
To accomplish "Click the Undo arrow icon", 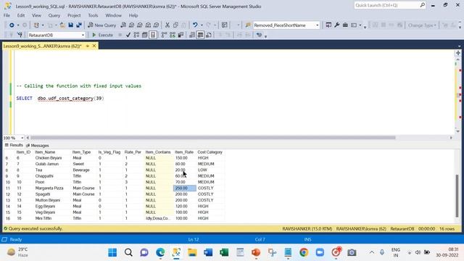I will pos(195,25).
